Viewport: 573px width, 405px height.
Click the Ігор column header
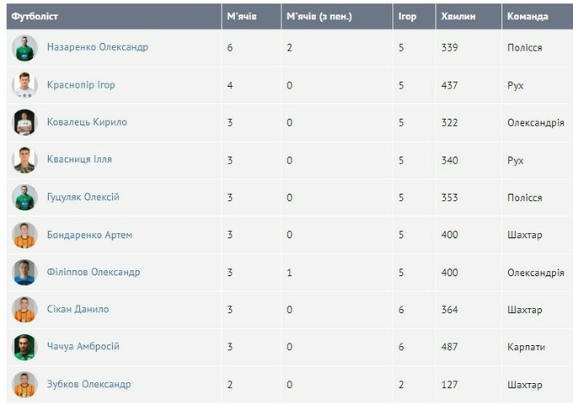pyautogui.click(x=407, y=17)
